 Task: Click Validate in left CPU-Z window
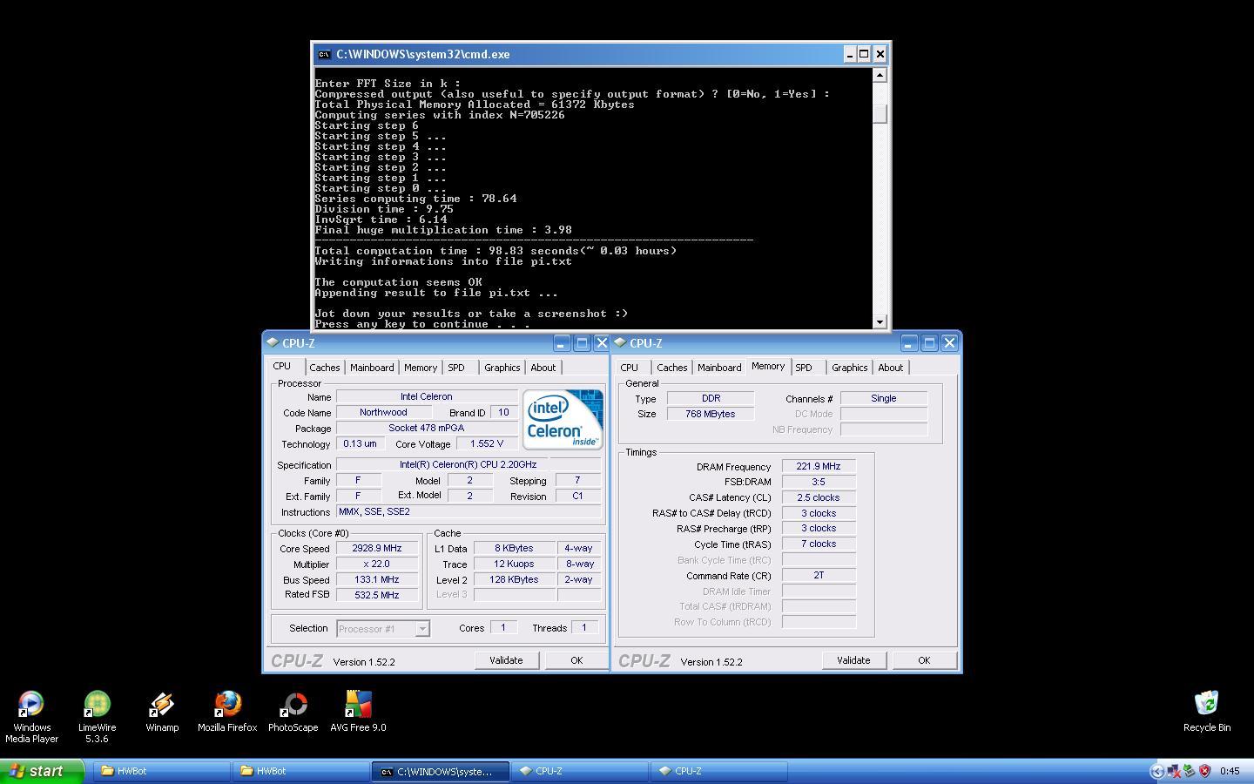(x=506, y=660)
